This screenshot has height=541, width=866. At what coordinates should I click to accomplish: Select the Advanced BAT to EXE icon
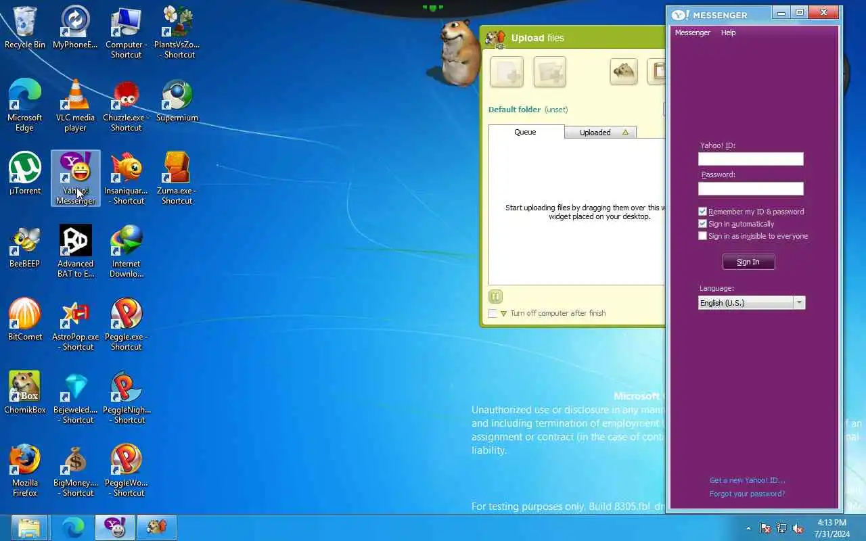[75, 252]
